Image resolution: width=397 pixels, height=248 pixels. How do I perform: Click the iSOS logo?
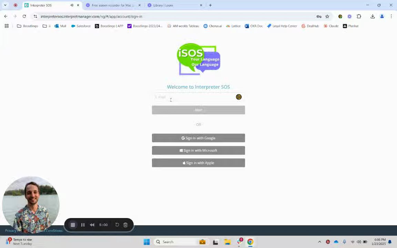[198, 59]
